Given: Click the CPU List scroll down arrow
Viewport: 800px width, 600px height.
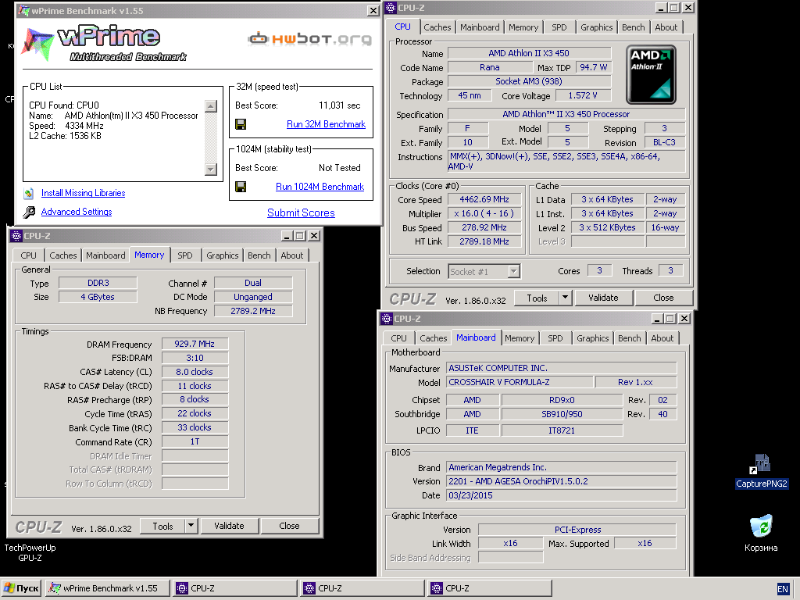Looking at the screenshot, I should coord(211,170).
